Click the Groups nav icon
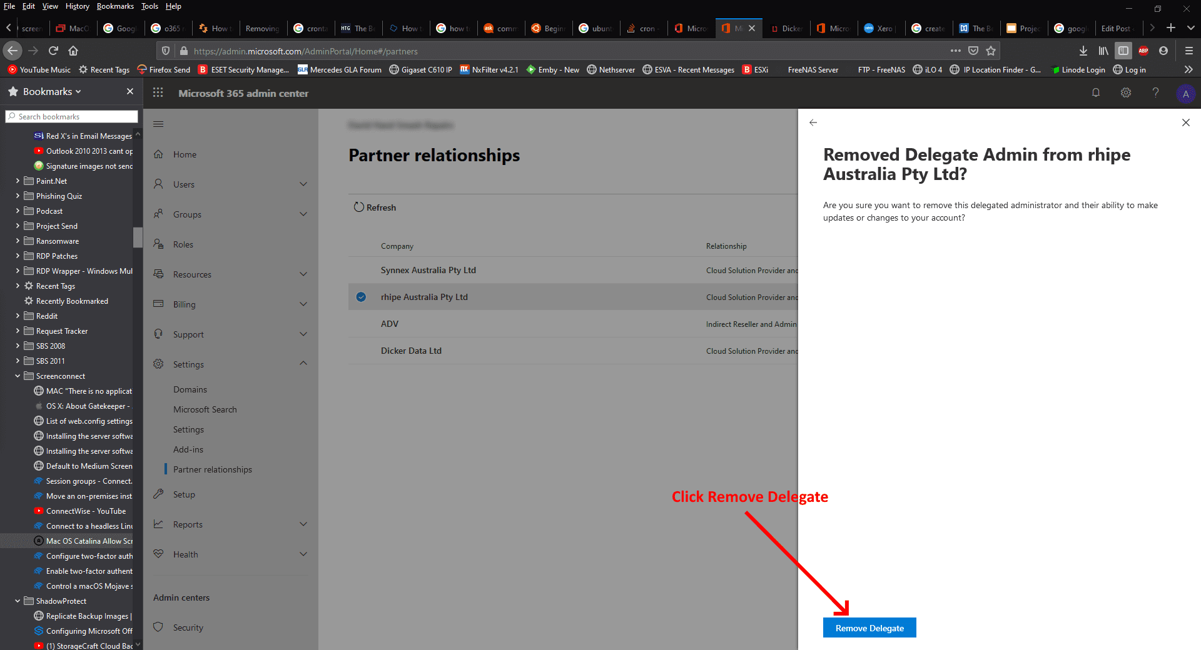The height and width of the screenshot is (650, 1201). 159,214
